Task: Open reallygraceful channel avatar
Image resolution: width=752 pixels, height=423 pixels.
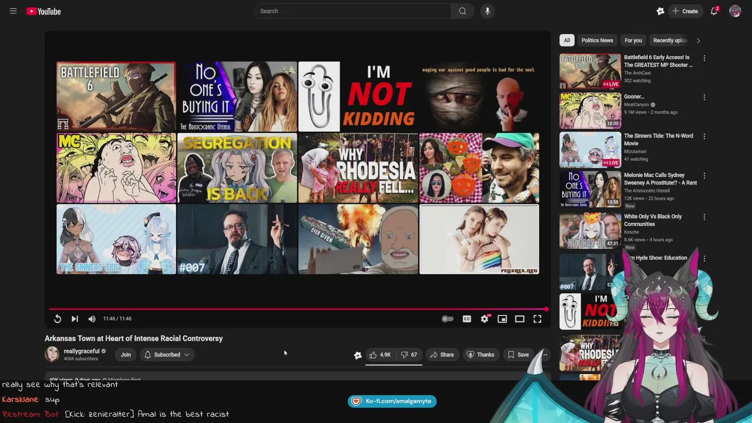Action: pos(52,354)
